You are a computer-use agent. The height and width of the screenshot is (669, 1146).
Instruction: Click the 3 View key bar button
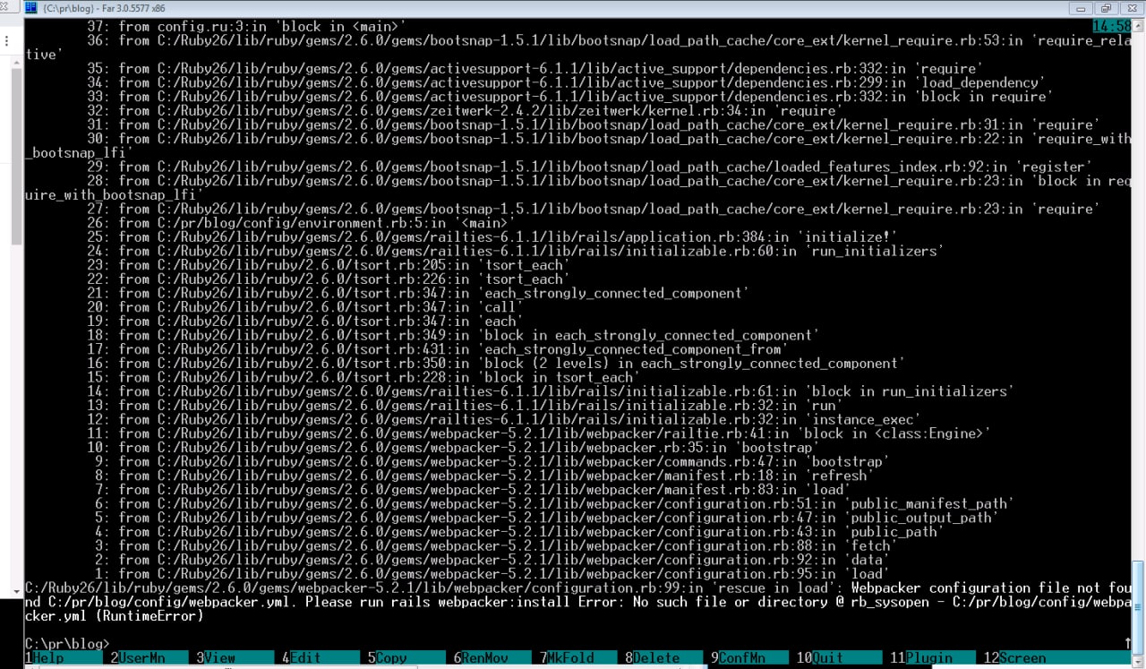click(x=236, y=657)
